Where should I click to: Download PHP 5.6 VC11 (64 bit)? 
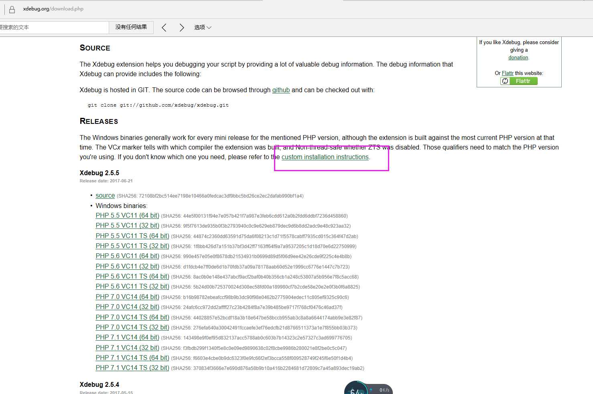[127, 256]
